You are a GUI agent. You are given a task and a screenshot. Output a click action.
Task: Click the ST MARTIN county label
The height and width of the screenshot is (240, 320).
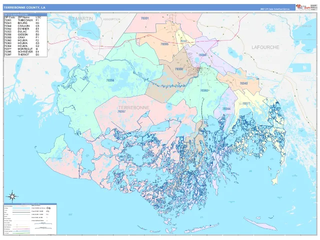tap(80, 18)
